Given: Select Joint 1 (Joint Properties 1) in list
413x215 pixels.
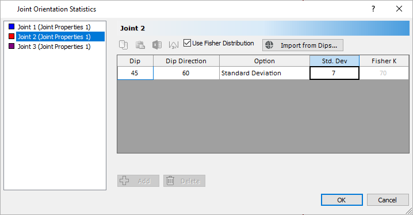Looking at the screenshot, I should [54, 27].
